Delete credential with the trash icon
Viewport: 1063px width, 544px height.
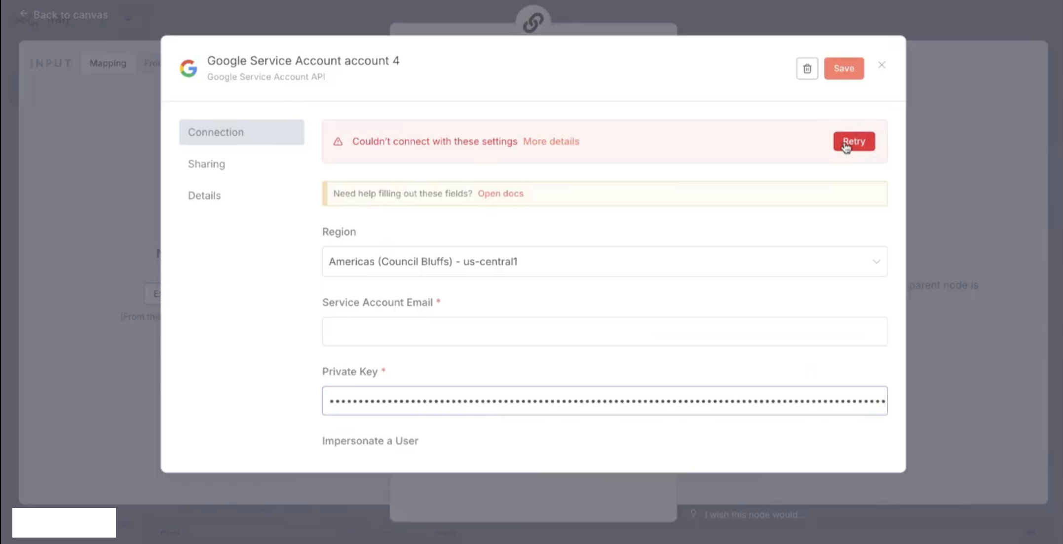(807, 69)
